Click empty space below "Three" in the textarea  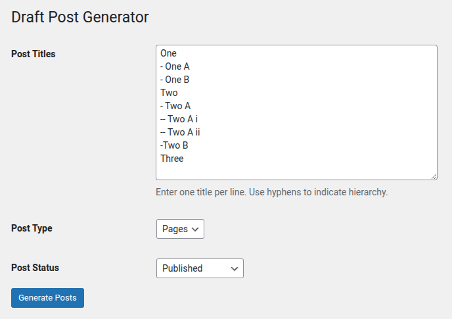296,169
